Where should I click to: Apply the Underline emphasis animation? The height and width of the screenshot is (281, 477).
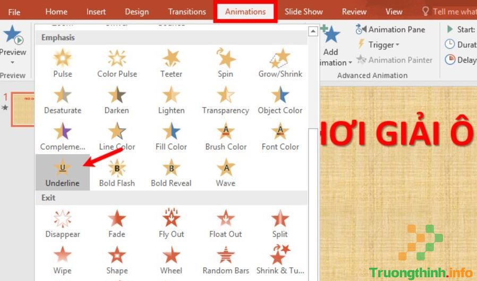[62, 172]
